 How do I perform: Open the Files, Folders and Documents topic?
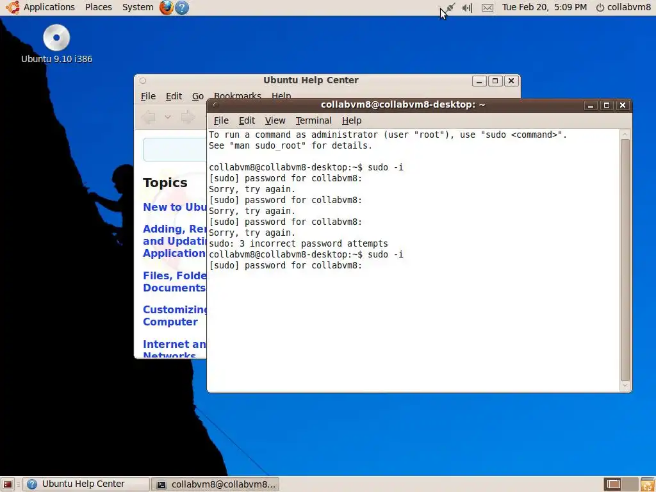tap(175, 282)
